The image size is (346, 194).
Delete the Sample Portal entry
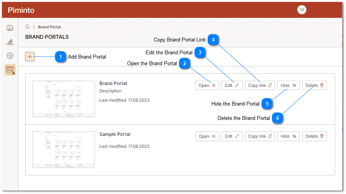pyautogui.click(x=314, y=136)
